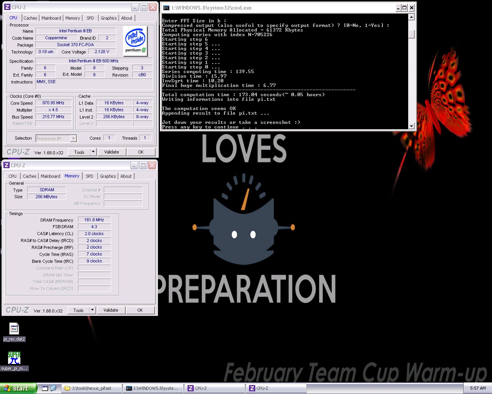
Task: Click the Technology value 0.18 um
Action: click(x=46, y=52)
